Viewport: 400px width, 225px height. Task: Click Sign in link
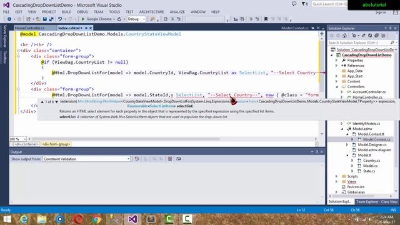pos(381,12)
